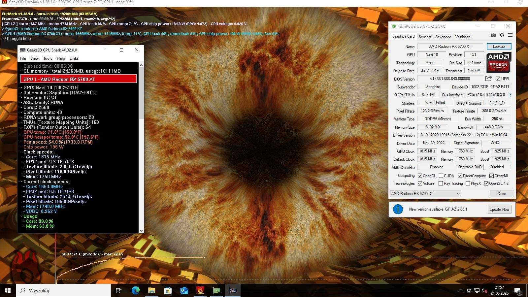The image size is (528, 297).
Task: Open the Help menu in GPU Shark
Action: pos(61,58)
